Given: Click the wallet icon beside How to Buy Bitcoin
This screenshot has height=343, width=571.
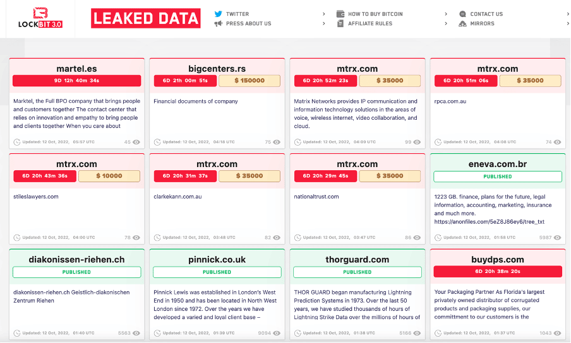Looking at the screenshot, I should [x=340, y=14].
